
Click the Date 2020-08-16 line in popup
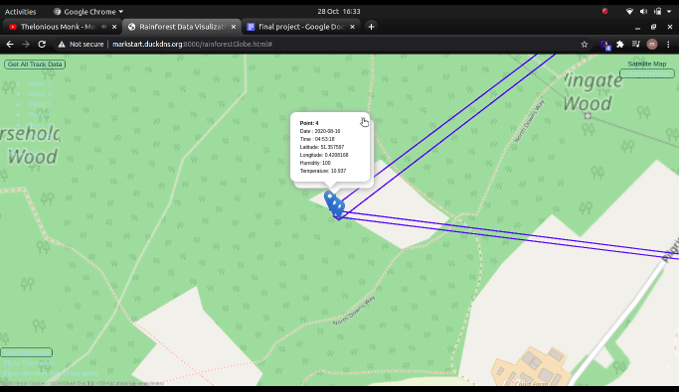point(320,131)
